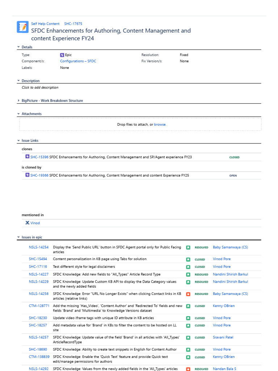Open issue CTM-138839
The image size is (278, 371).
point(39,357)
